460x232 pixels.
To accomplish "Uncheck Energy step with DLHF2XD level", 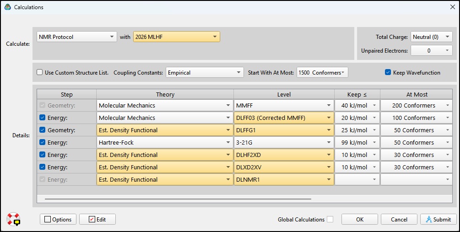I will (x=42, y=155).
